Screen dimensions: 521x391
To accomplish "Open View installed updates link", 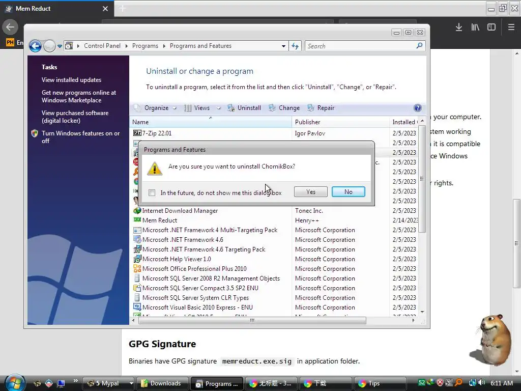I will [x=71, y=80].
